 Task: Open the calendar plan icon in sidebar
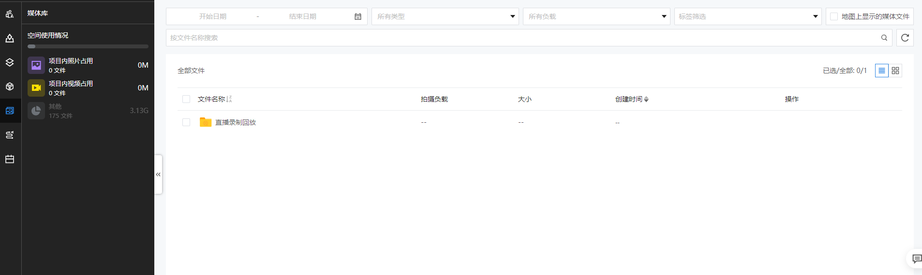(x=10, y=159)
